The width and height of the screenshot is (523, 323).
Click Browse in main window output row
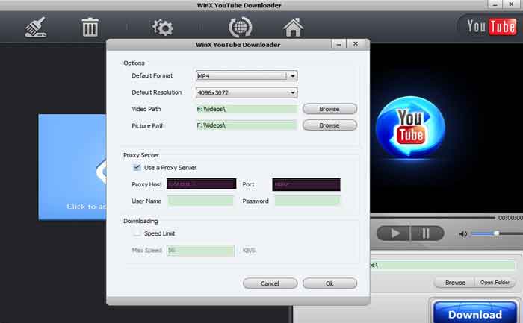(455, 283)
